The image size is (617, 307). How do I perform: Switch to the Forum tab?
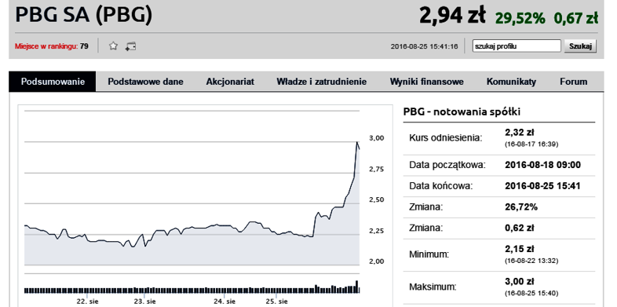point(573,82)
